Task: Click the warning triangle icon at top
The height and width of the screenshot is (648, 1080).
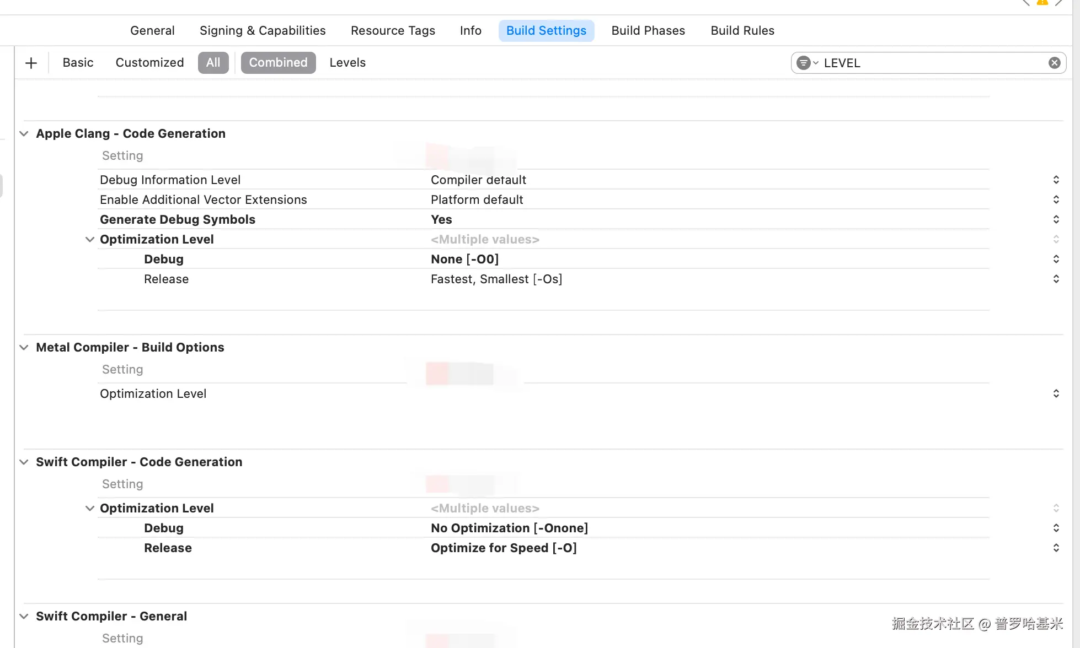Action: [1042, 3]
